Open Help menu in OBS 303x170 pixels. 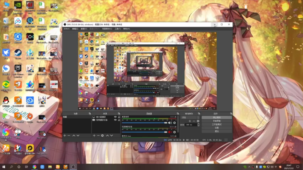[127, 29]
